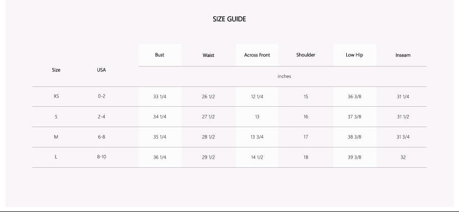
Task: Select the L size row label
Action: click(x=56, y=157)
